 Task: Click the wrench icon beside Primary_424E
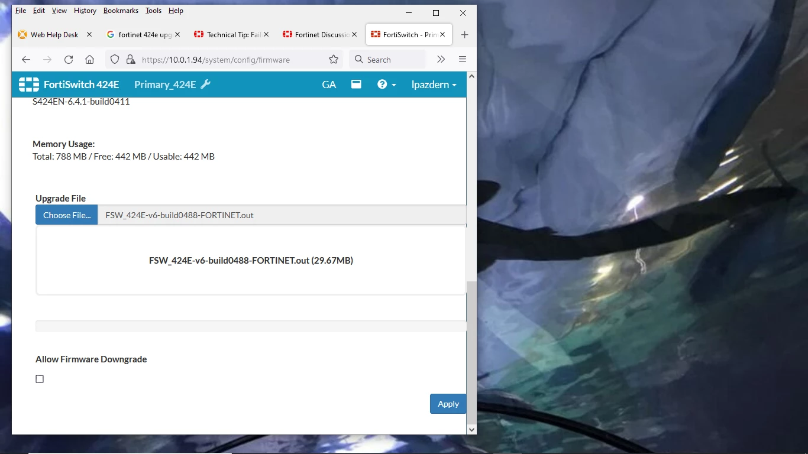click(x=205, y=85)
